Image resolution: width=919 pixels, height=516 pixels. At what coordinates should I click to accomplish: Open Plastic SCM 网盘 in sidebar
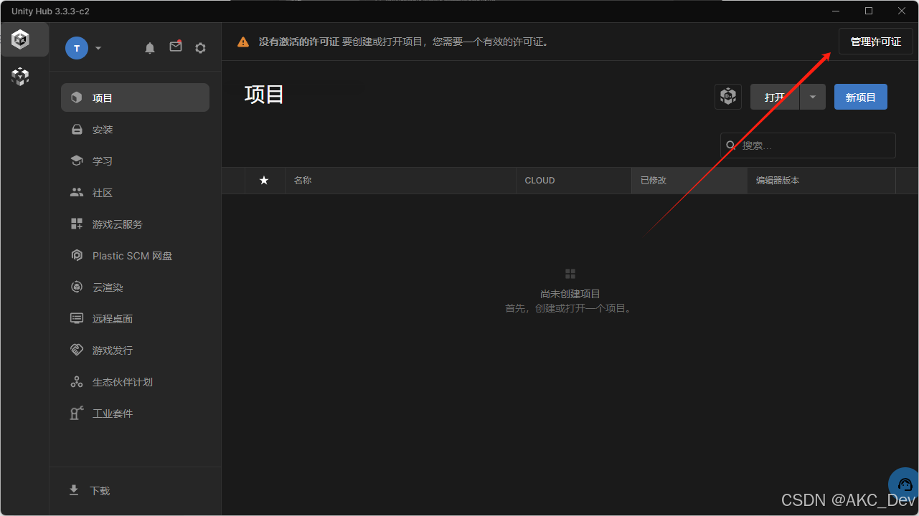[135, 256]
